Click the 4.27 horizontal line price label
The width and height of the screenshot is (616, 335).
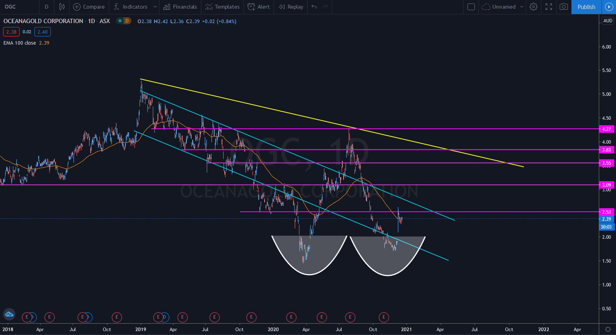click(606, 129)
